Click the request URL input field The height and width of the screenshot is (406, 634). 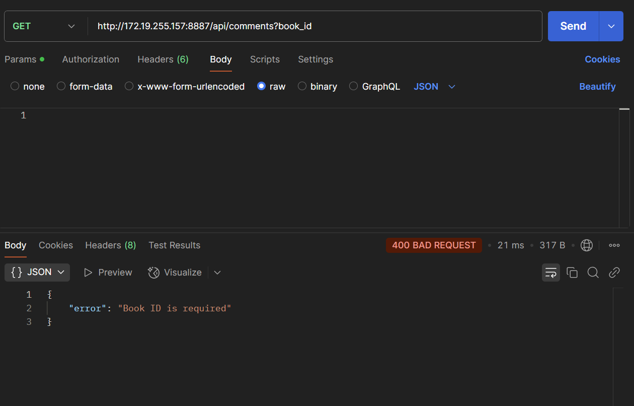click(x=314, y=26)
